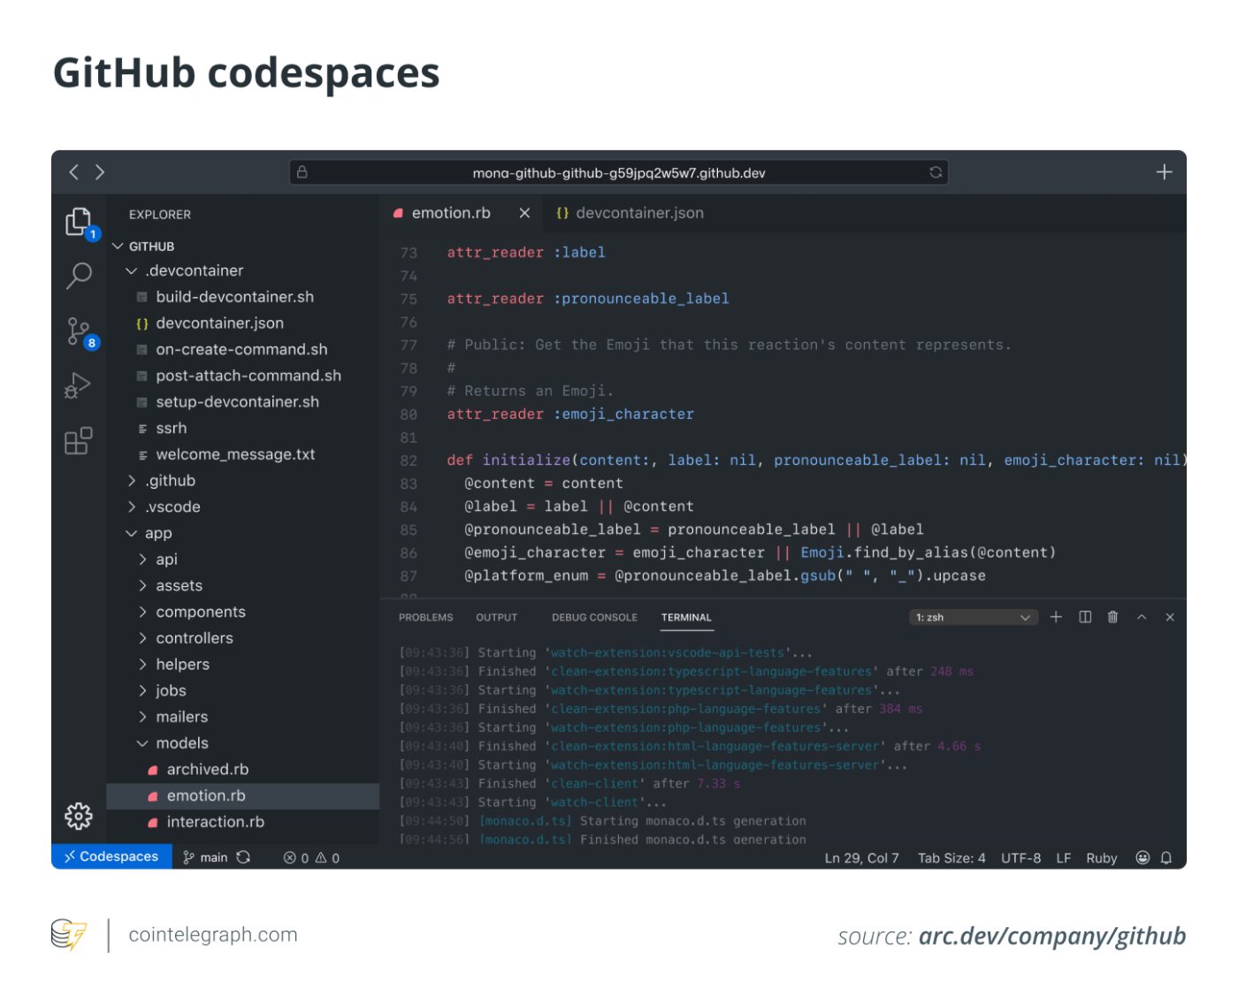
Task: Open the Manage gear settings icon
Action: [79, 816]
